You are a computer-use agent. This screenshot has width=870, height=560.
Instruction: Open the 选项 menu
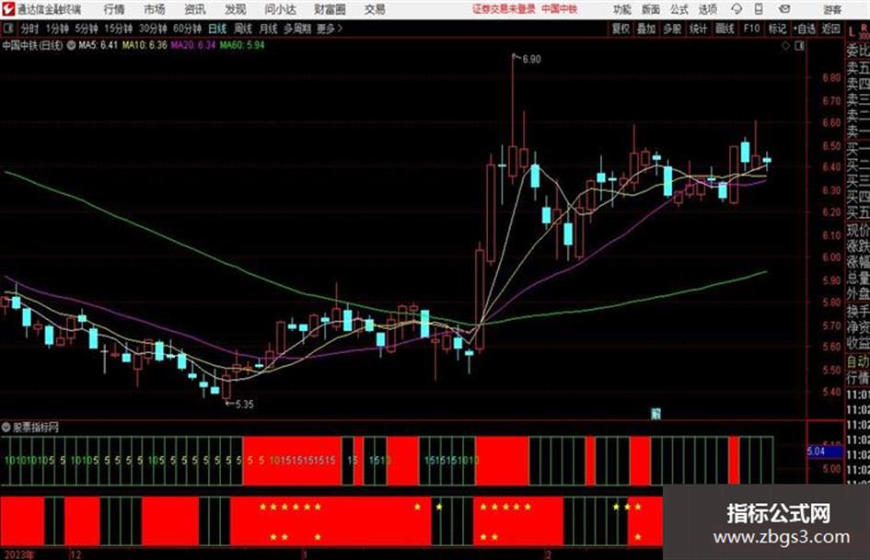(708, 9)
